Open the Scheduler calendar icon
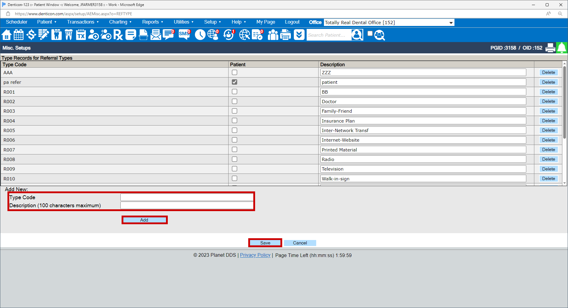Screen dimensions: 568x308 pyautogui.click(x=18, y=35)
